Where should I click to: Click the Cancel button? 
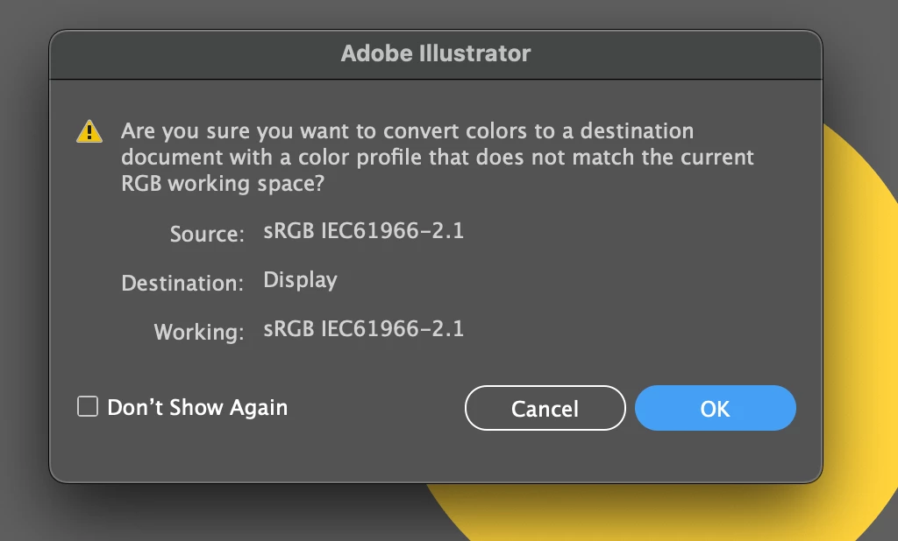click(545, 409)
